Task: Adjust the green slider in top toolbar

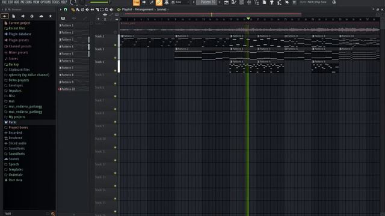Action: [100, 2]
